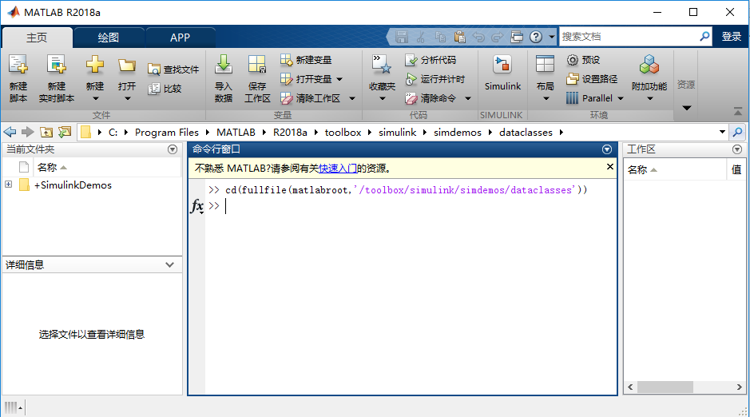Click the fx function browser icon

coord(197,206)
